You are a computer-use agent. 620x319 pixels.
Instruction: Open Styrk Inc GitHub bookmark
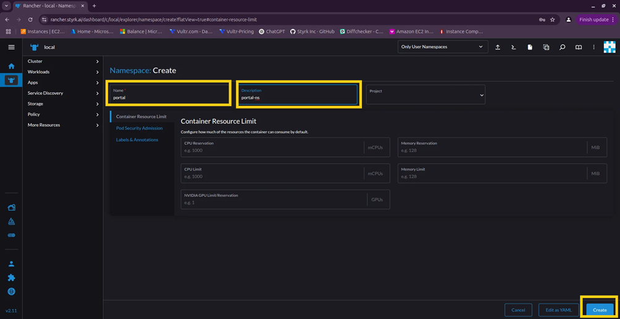coord(312,31)
